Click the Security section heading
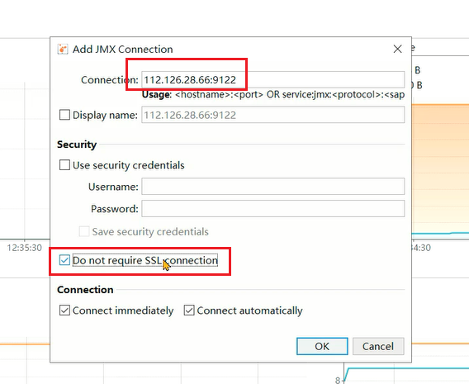 [77, 145]
